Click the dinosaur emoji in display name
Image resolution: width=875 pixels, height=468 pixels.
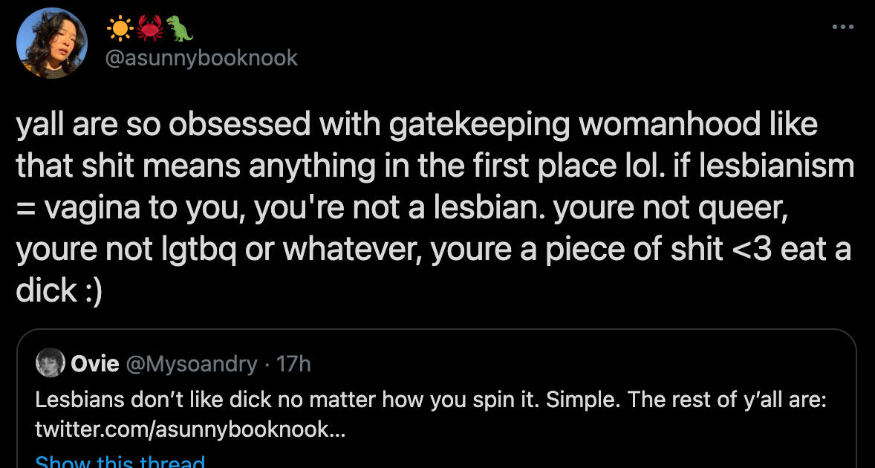pyautogui.click(x=179, y=29)
